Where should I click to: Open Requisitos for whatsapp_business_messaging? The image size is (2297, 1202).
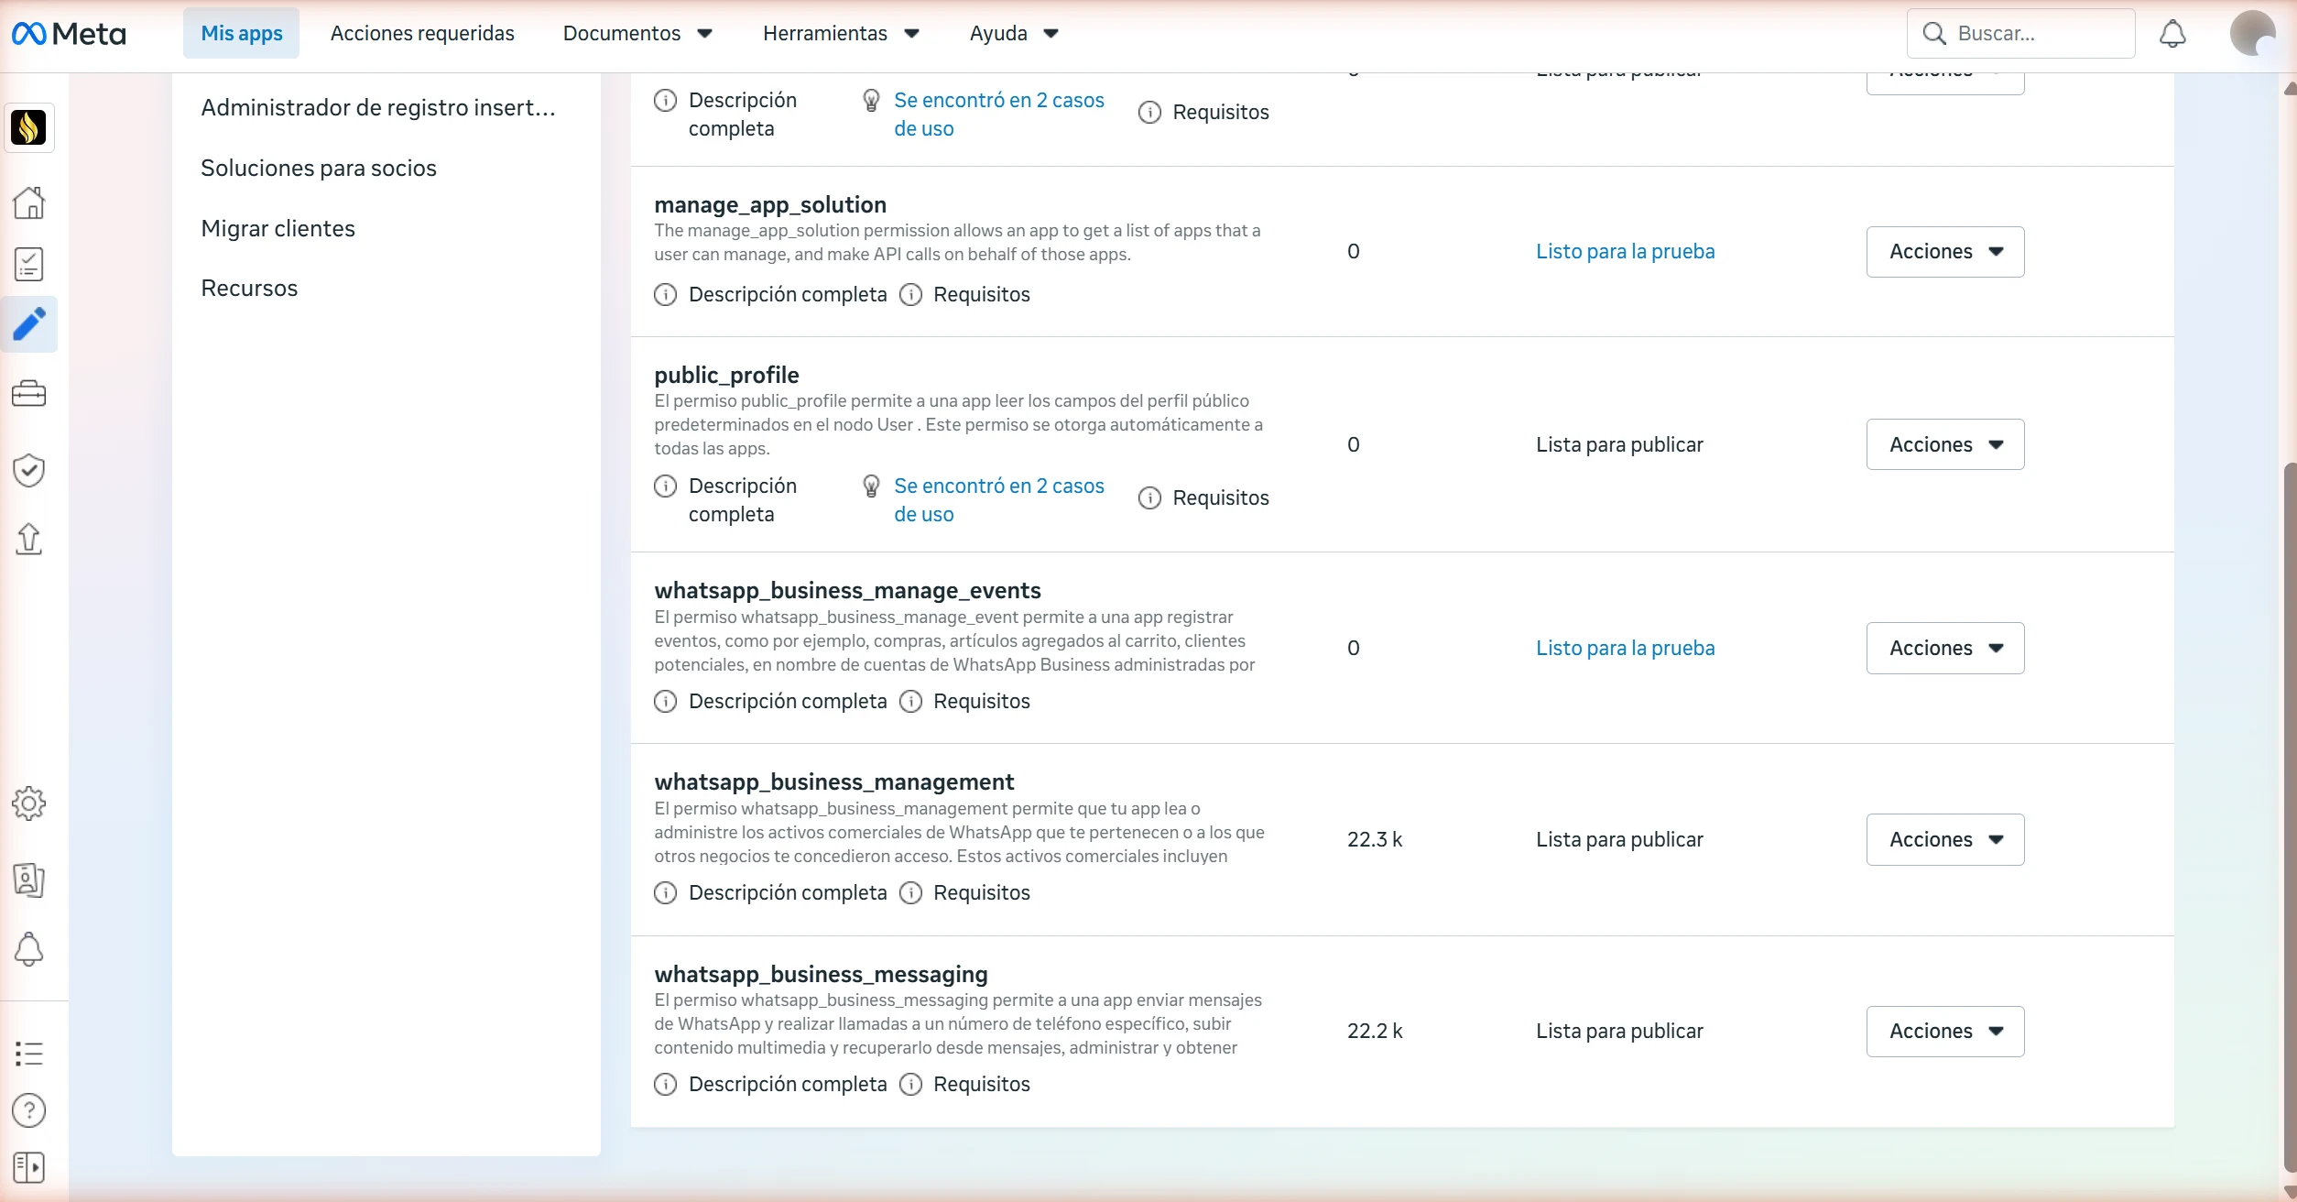[982, 1085]
